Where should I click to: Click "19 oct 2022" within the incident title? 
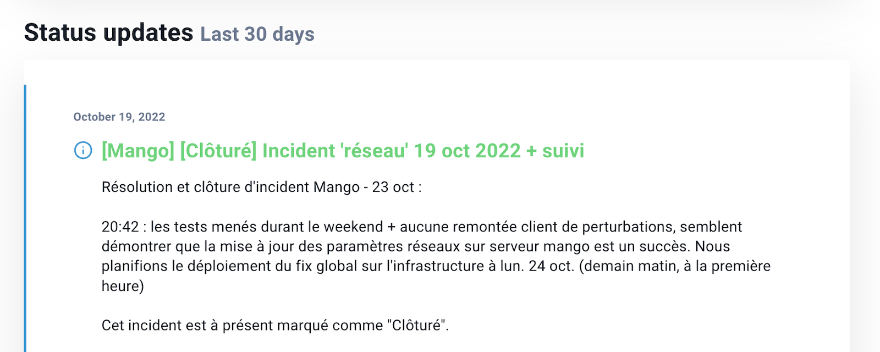pyautogui.click(x=467, y=151)
